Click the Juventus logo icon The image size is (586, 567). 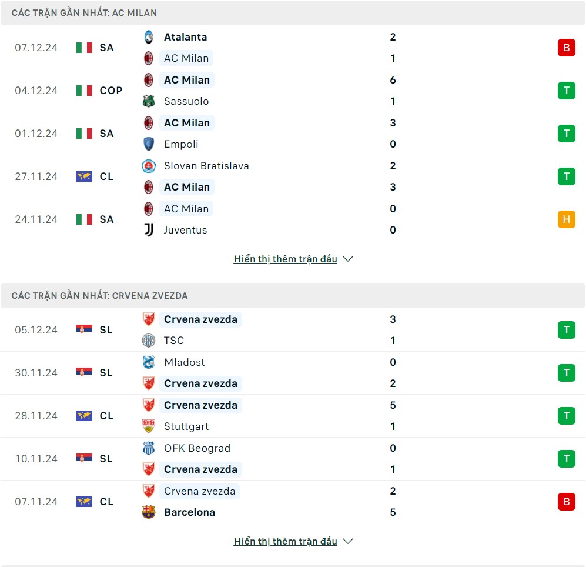coord(149,230)
